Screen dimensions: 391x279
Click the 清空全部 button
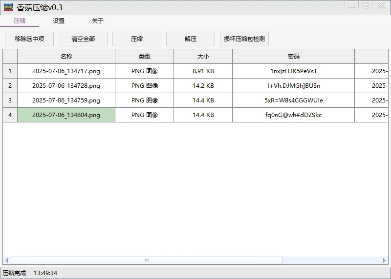pyautogui.click(x=83, y=39)
